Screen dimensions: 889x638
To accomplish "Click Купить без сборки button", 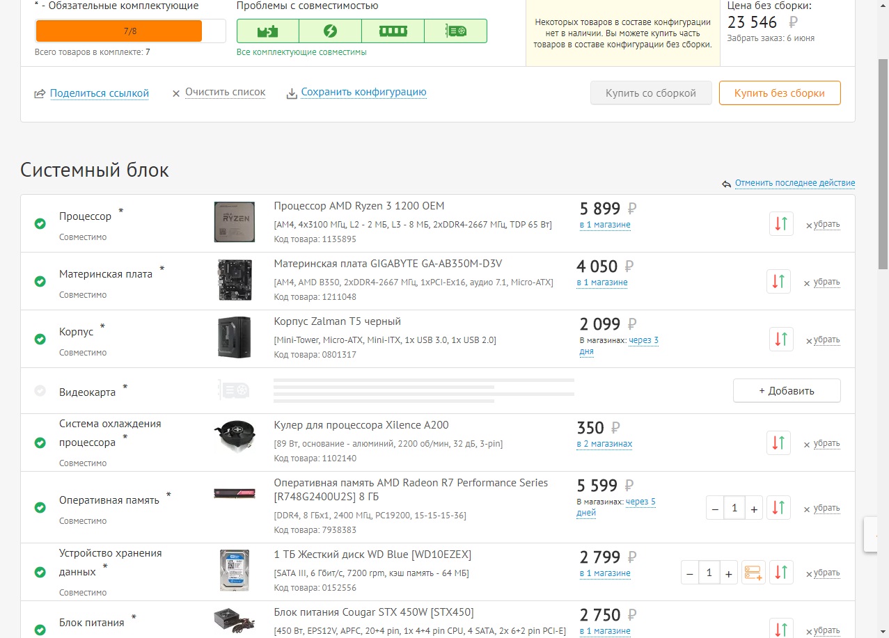I will click(x=780, y=93).
